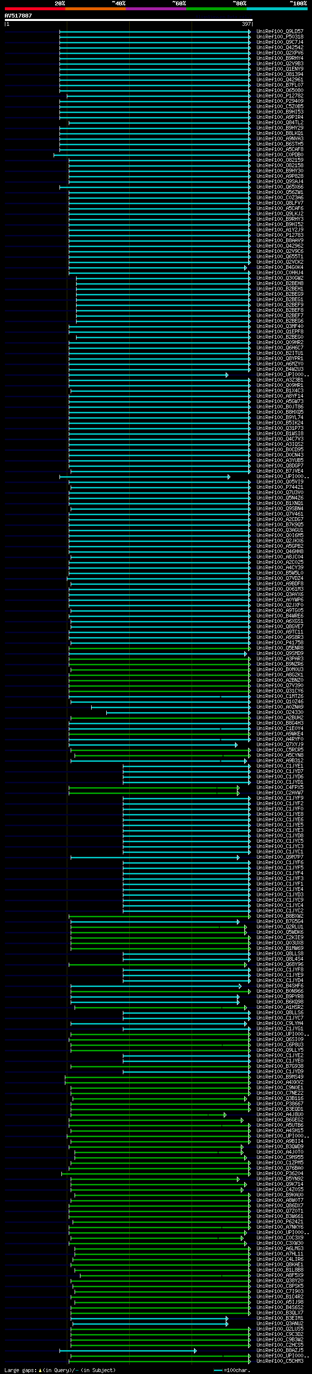Select the UniRef100_Q84TL2 label
The image size is (312, 1374).
click(279, 123)
